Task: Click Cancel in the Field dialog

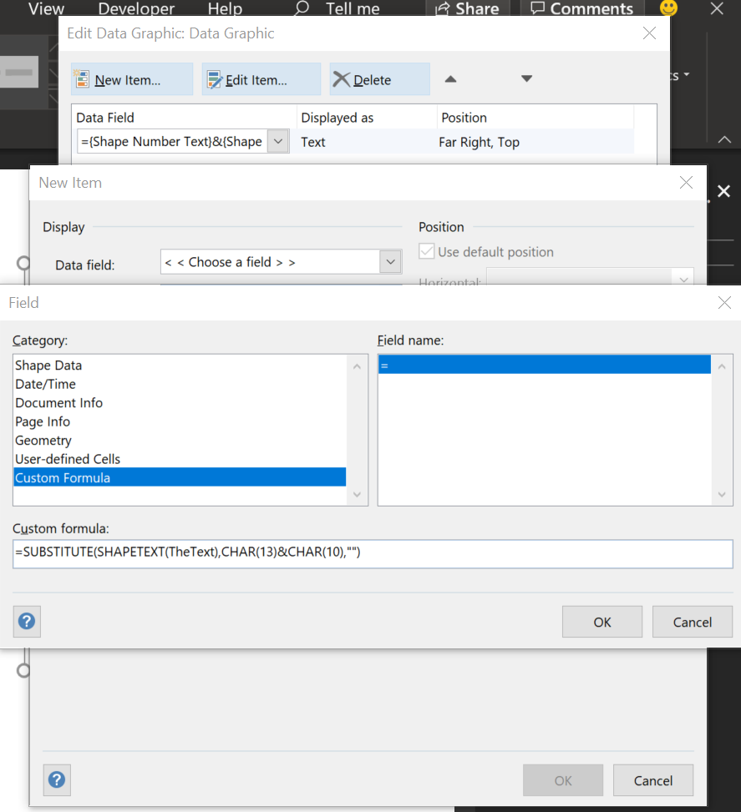Action: point(692,621)
